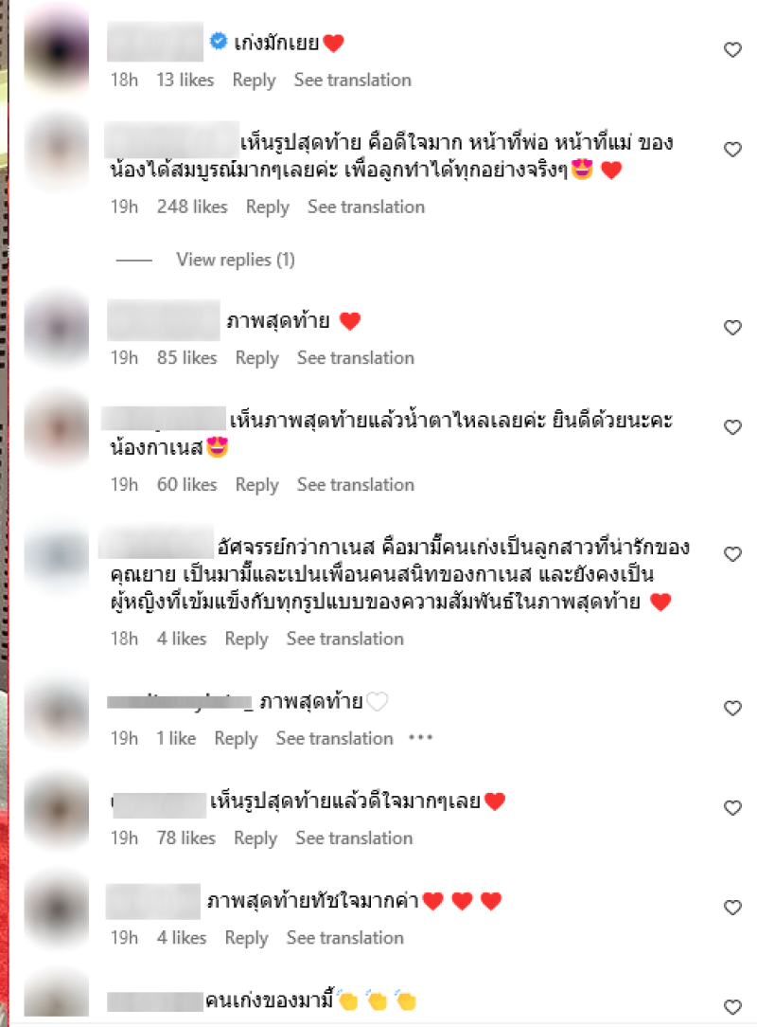Open the 78 likes list
The height and width of the screenshot is (1027, 757).
[x=185, y=838]
